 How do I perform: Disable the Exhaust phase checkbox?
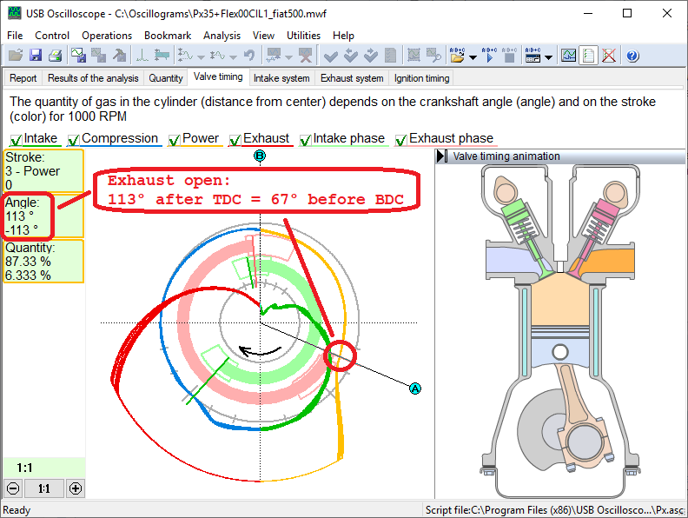[401, 140]
